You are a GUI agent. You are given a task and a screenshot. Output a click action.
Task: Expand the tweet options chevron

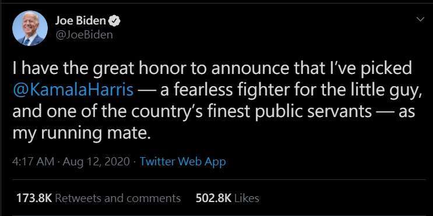click(420, 19)
